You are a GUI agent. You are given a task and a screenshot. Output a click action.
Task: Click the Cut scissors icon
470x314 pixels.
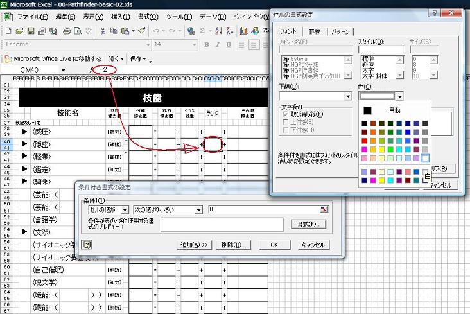[x=103, y=31]
